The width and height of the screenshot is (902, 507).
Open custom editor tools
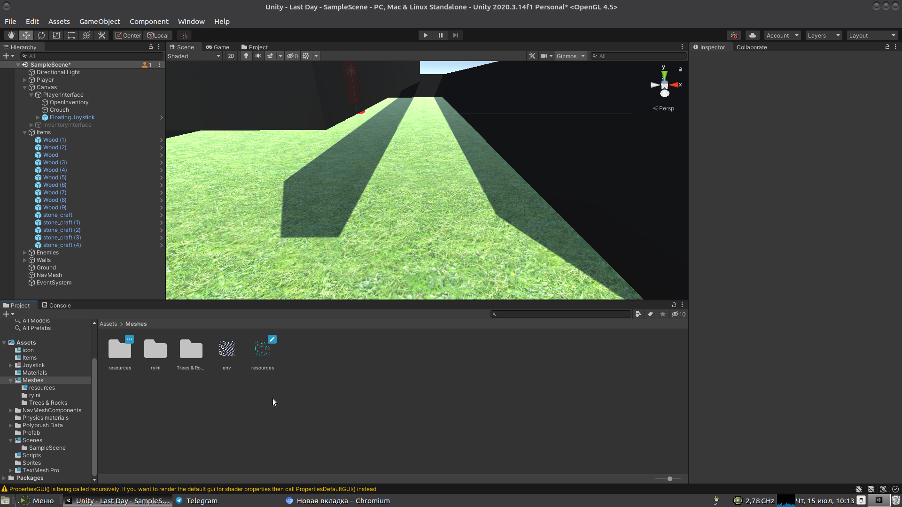[x=101, y=35]
